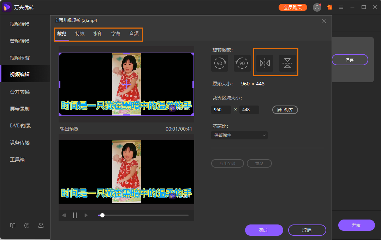
Task: Switch to the 字幕 subtitles tab
Action: click(115, 34)
